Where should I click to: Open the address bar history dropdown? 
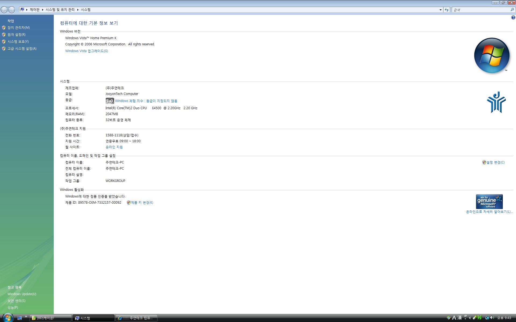440,10
